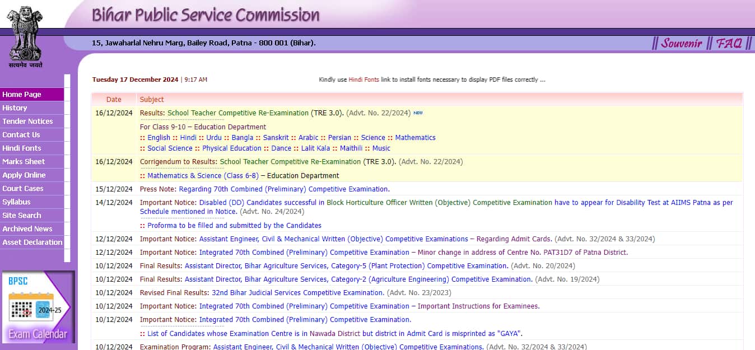Open Nawada District candidates misprinted GAYA list
Viewport: 755px width, 350px height.
click(335, 334)
